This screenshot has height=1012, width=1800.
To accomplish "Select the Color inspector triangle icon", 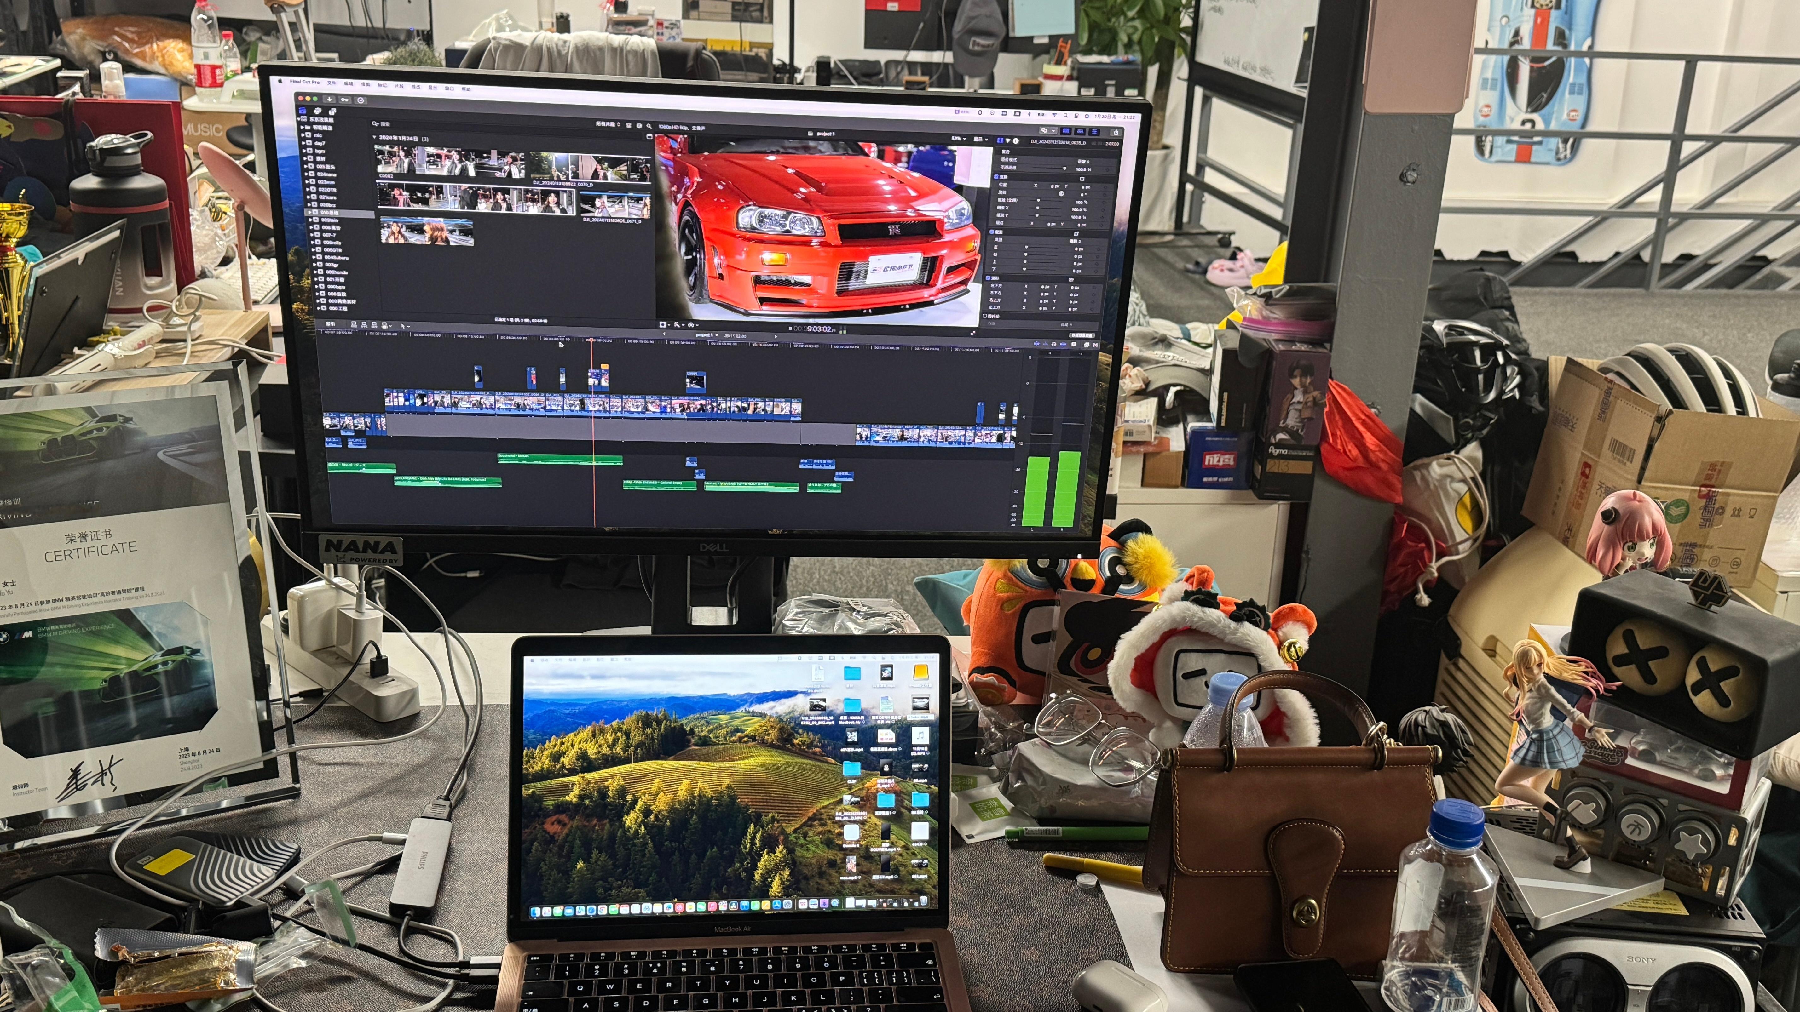I will pyautogui.click(x=1008, y=141).
